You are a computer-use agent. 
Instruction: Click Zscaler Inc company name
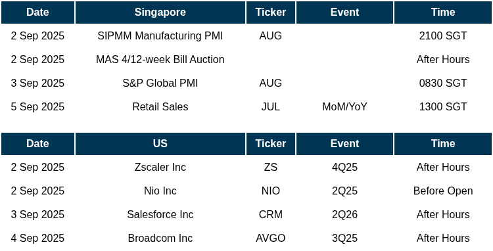[160, 167]
